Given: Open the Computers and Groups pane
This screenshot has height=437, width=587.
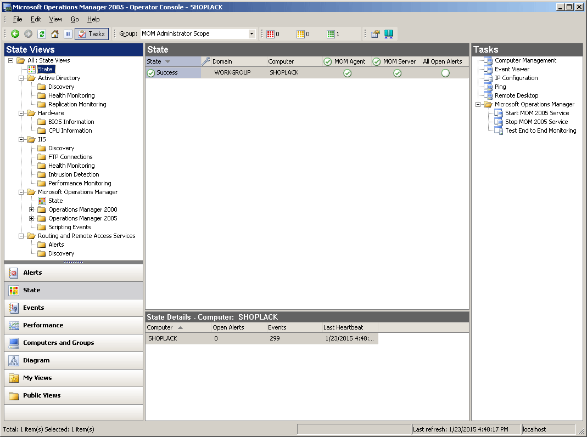Looking at the screenshot, I should click(74, 343).
